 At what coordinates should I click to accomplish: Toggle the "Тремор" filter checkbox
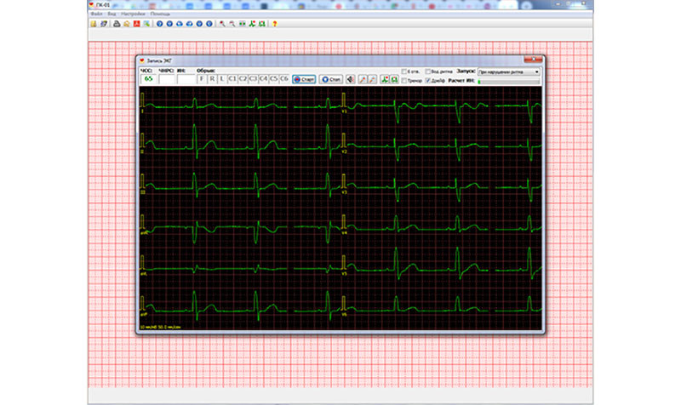point(404,80)
